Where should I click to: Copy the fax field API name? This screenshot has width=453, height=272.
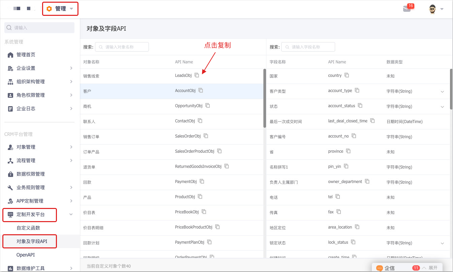(x=339, y=212)
